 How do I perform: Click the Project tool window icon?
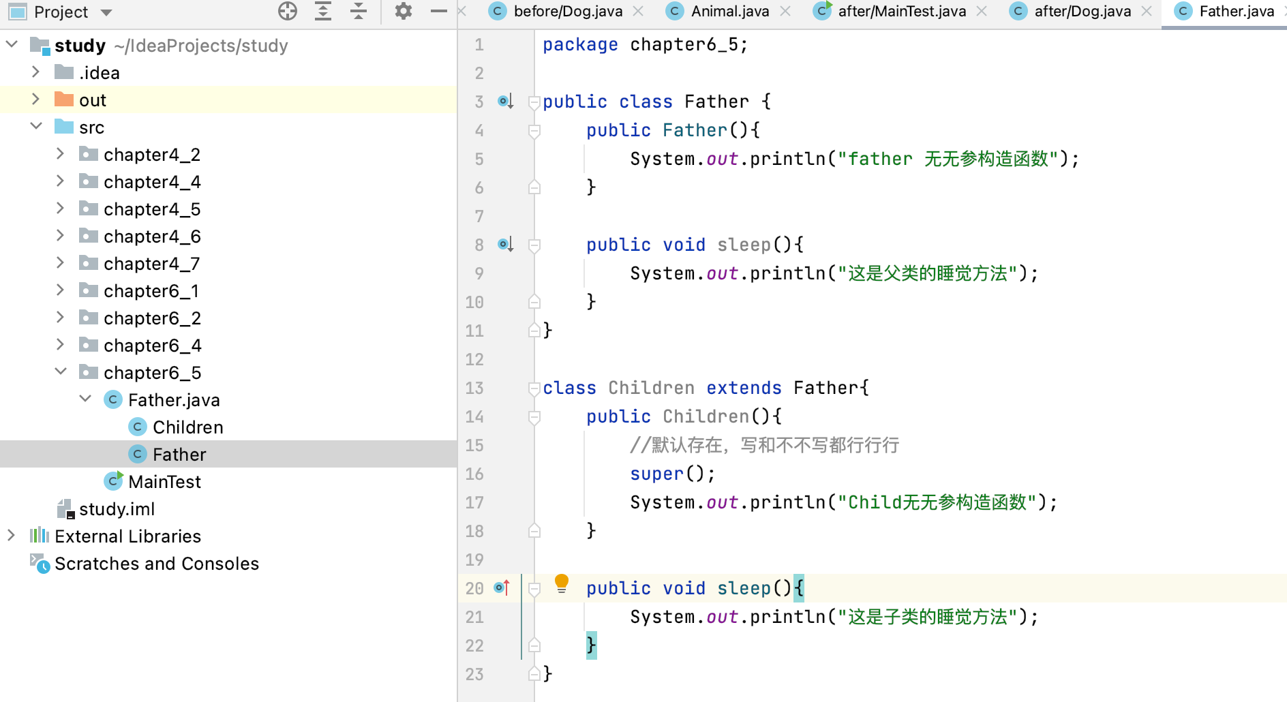pyautogui.click(x=17, y=12)
